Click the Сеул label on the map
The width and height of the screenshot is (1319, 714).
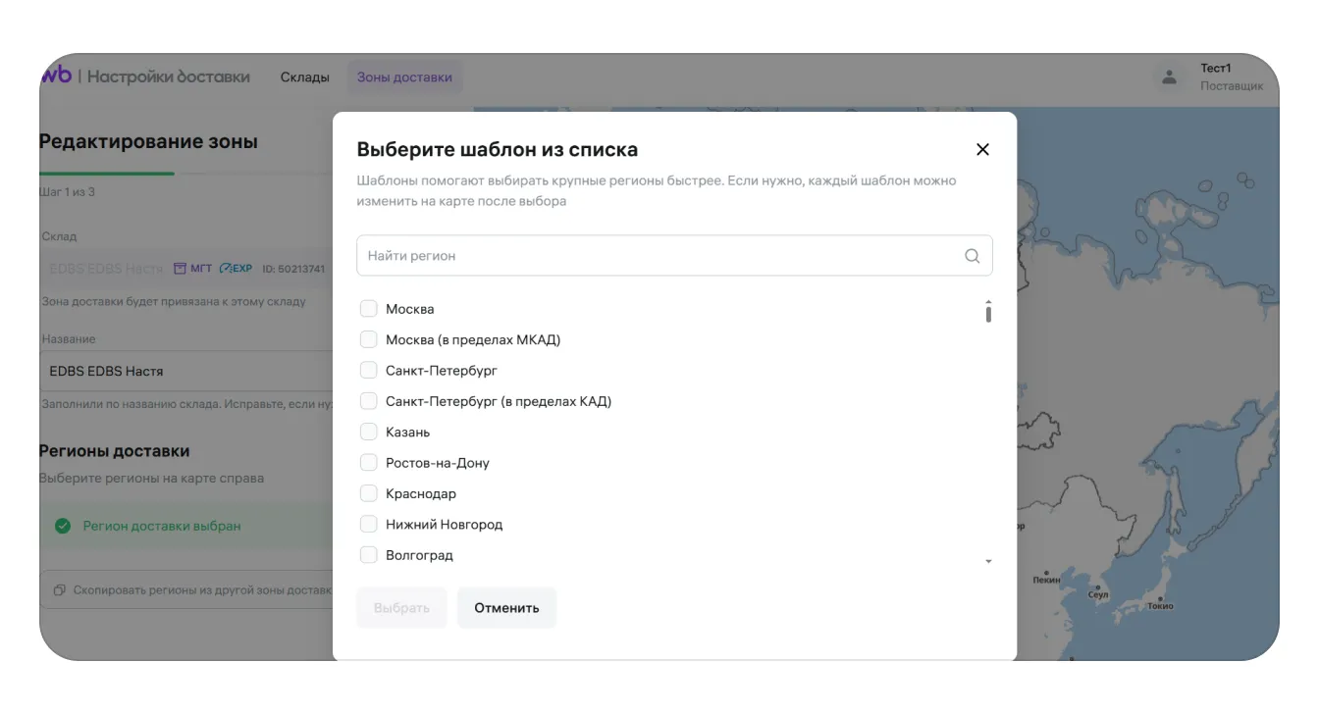pyautogui.click(x=1098, y=595)
